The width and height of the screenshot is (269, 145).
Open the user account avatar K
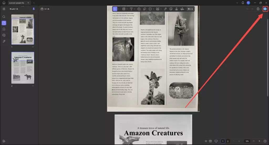click(x=249, y=3)
